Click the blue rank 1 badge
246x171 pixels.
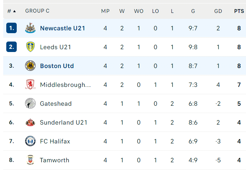pos(11,28)
